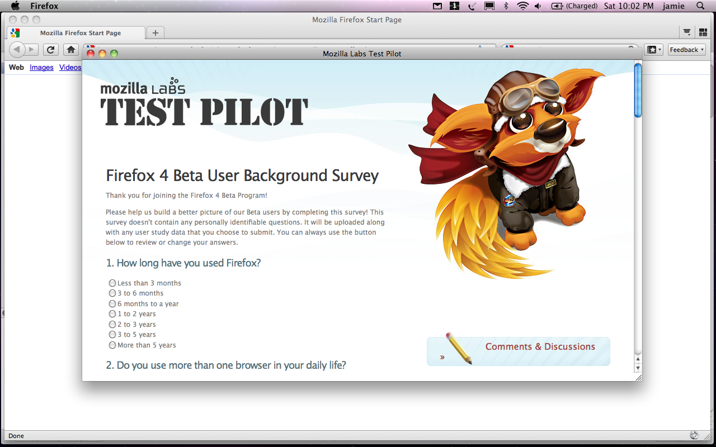Select "3 to 6 months" radio option

(x=112, y=293)
